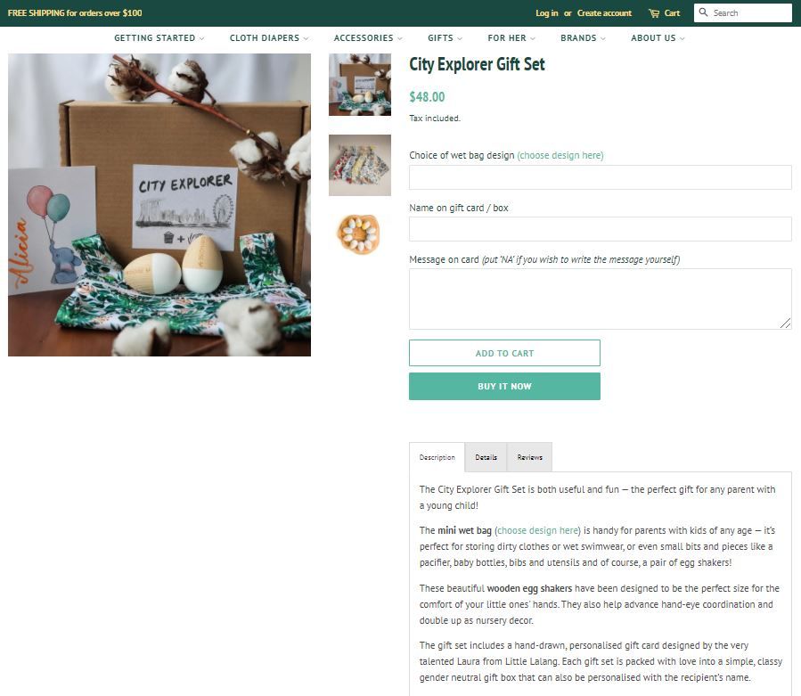Image resolution: width=801 pixels, height=696 pixels.
Task: Open the Cloth Diapers dropdown
Action: click(x=269, y=38)
